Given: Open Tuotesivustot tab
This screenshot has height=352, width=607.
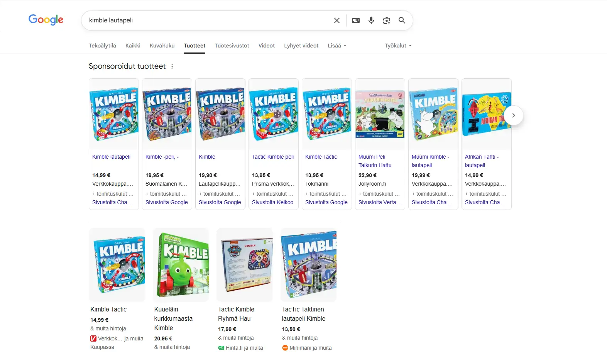Looking at the screenshot, I should pyautogui.click(x=232, y=46).
